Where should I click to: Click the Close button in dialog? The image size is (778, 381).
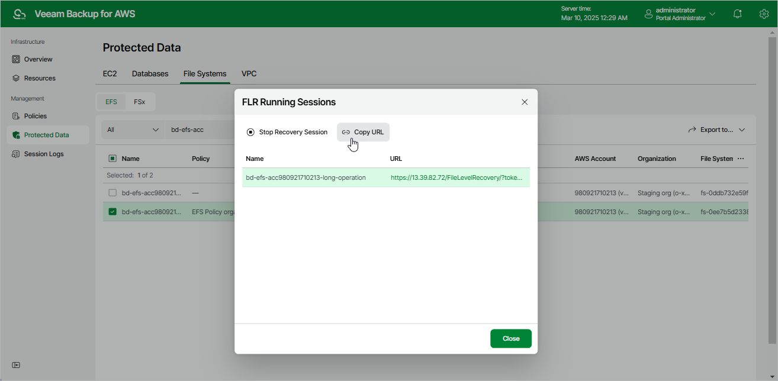(511, 338)
